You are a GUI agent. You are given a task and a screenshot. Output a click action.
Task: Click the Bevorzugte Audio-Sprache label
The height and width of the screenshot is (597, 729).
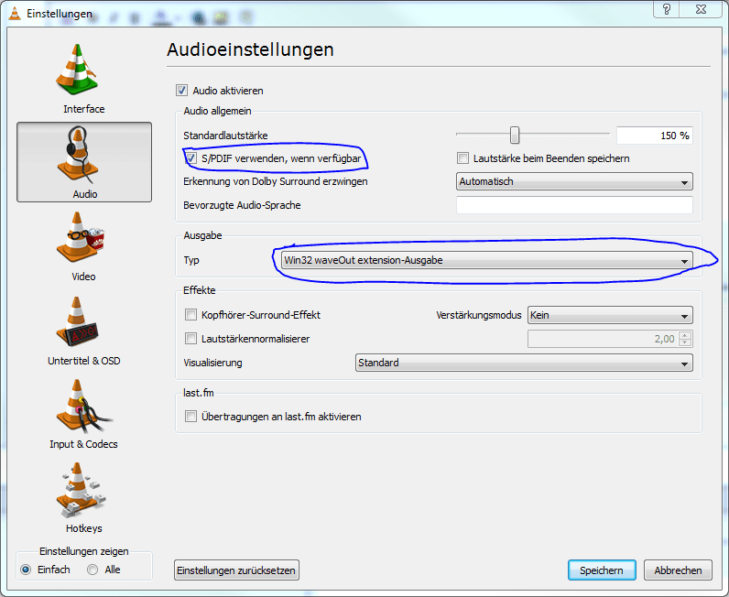pyautogui.click(x=242, y=205)
